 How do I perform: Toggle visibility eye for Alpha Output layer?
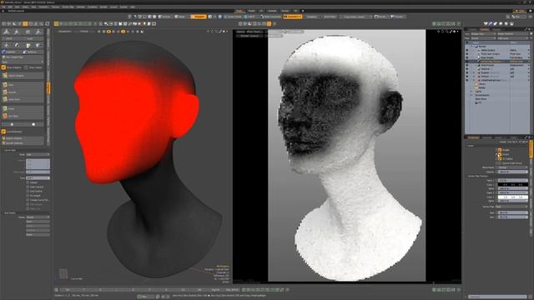point(467,50)
